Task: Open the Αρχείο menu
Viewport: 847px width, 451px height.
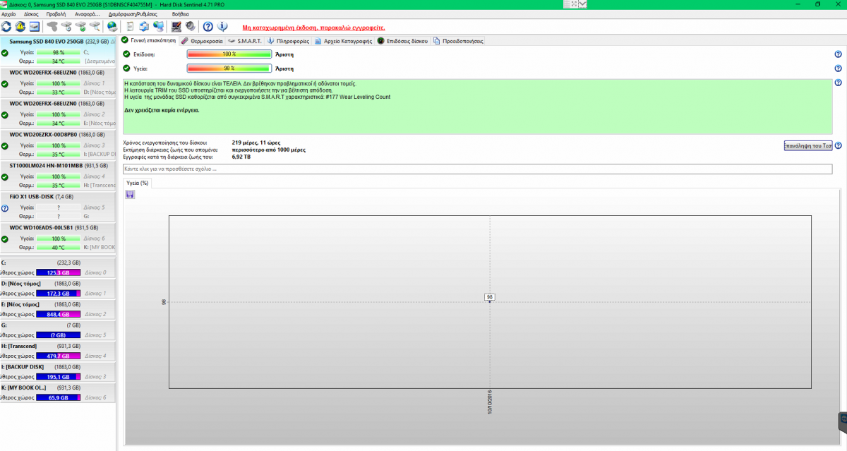Action: (9, 13)
